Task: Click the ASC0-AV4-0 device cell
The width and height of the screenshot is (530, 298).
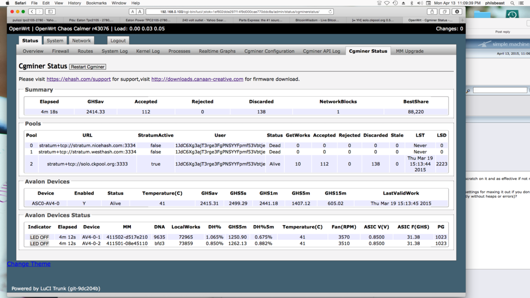Action: click(46, 203)
